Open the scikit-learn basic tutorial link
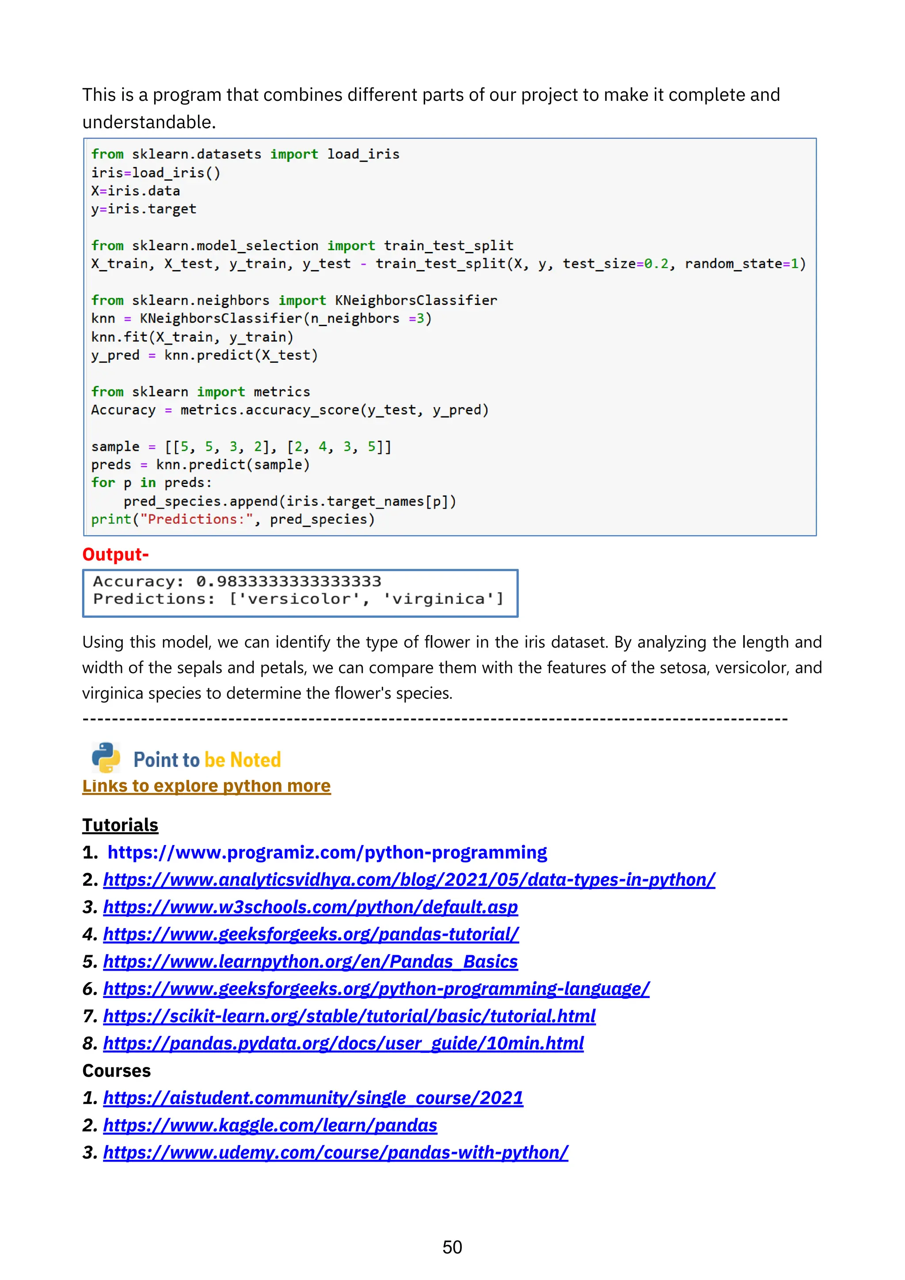This screenshot has height=1280, width=905. pos(349,1016)
